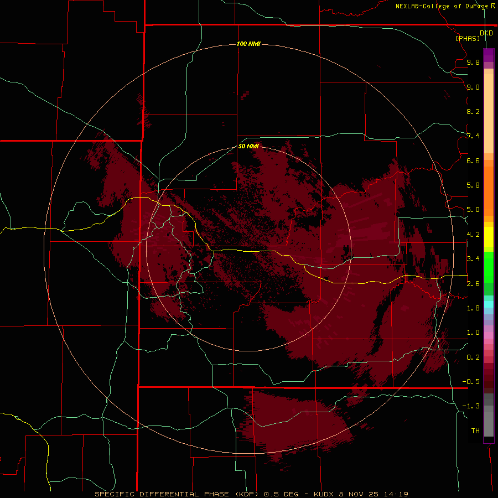Click the SPECIFIC DIFFERENTIAL PHASE (KDP) caption
This screenshot has width=498, height=498.
pyautogui.click(x=177, y=494)
